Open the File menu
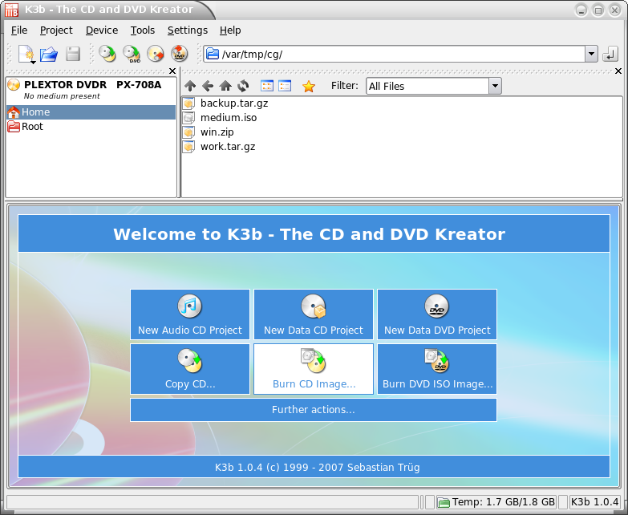Screen dimensions: 628x515 (x=19, y=30)
